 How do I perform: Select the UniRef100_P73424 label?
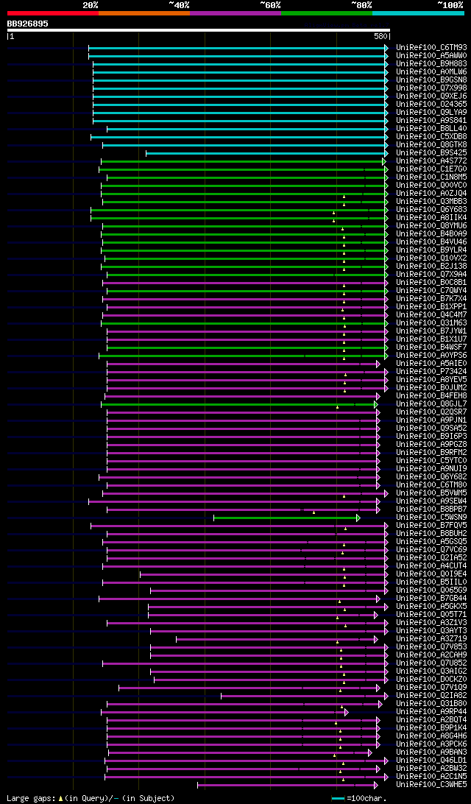(431, 373)
